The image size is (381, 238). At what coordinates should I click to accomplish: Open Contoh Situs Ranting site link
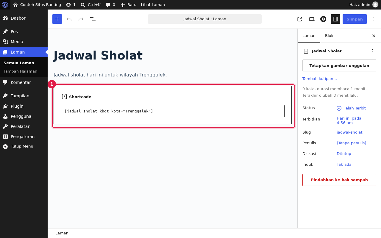click(x=37, y=5)
